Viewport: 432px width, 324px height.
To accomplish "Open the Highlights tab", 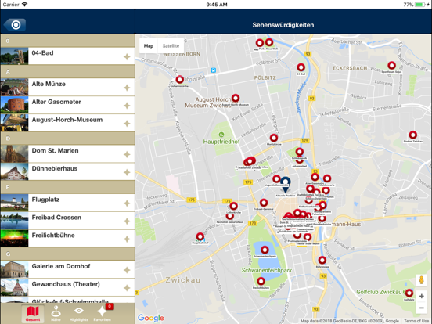I will click(x=79, y=314).
